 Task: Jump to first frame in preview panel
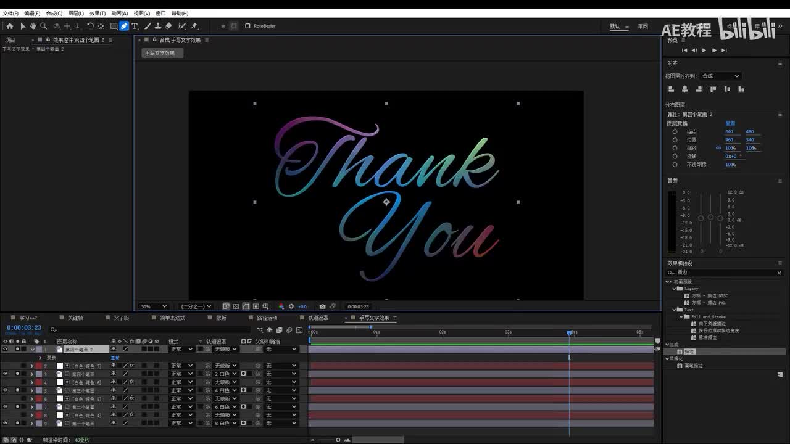pyautogui.click(x=684, y=51)
